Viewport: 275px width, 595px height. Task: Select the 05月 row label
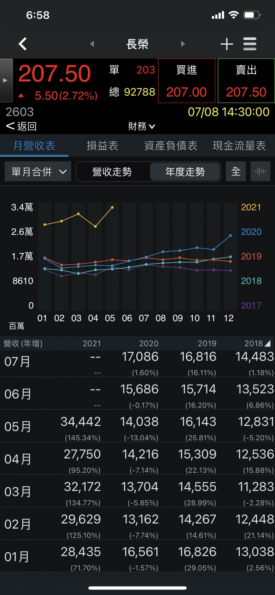(x=18, y=427)
